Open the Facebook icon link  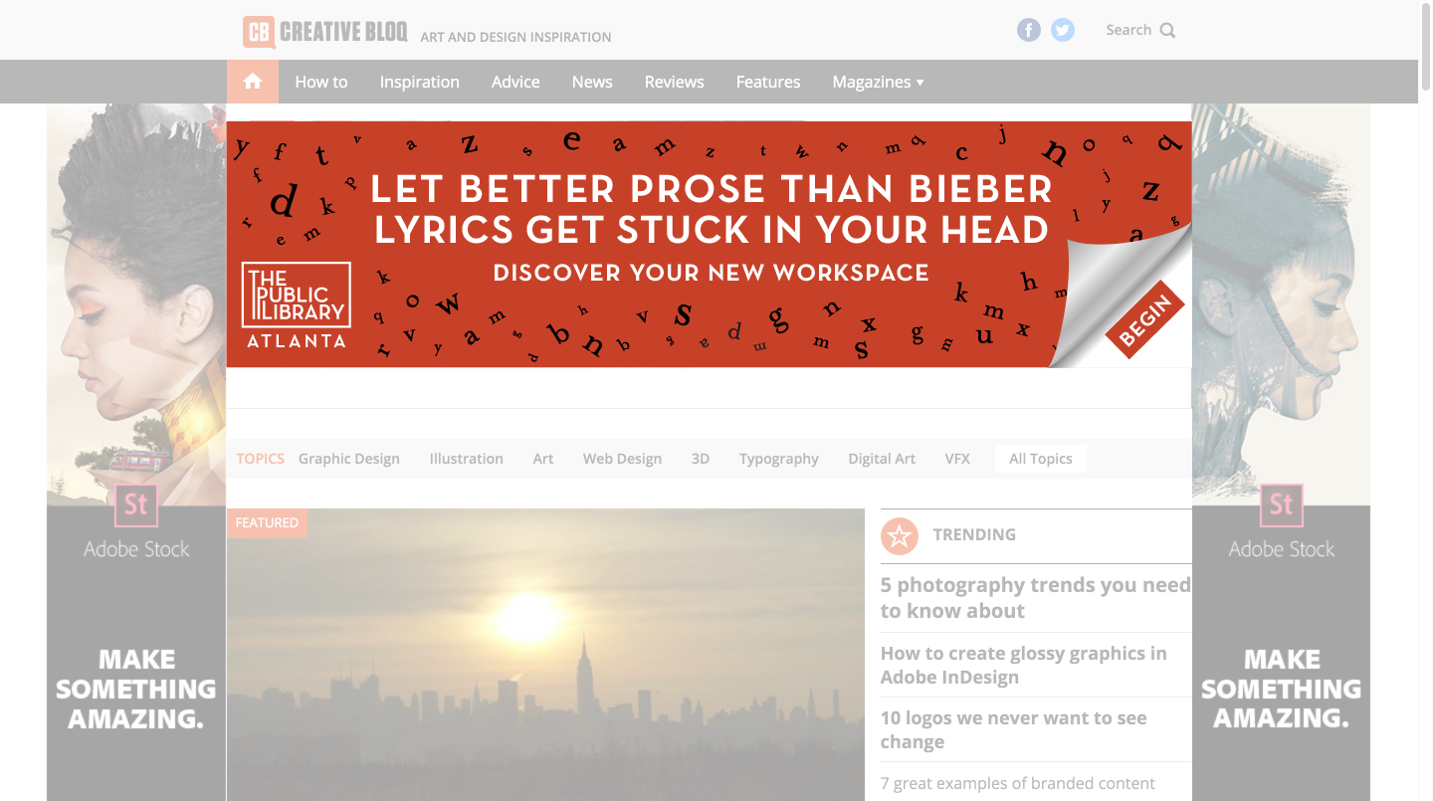click(1029, 30)
